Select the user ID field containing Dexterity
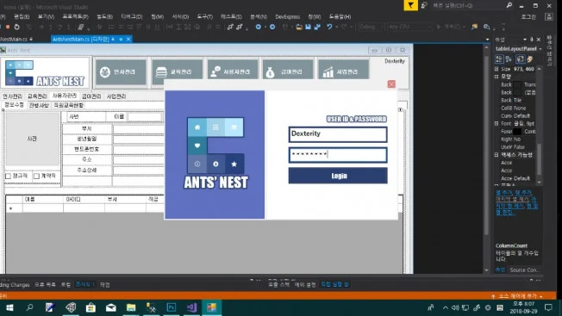This screenshot has height=316, width=562. pos(338,134)
